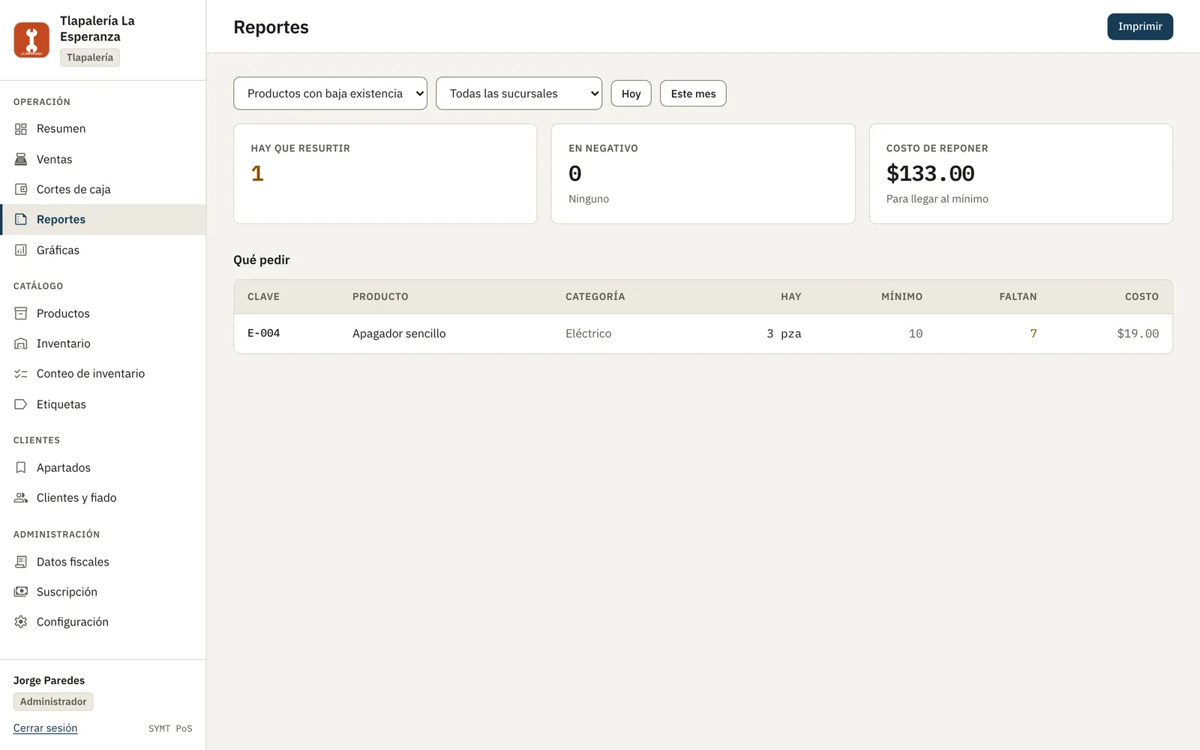Image resolution: width=1200 pixels, height=750 pixels.
Task: Click the Clientes y fiado people icon
Action: coord(21,497)
